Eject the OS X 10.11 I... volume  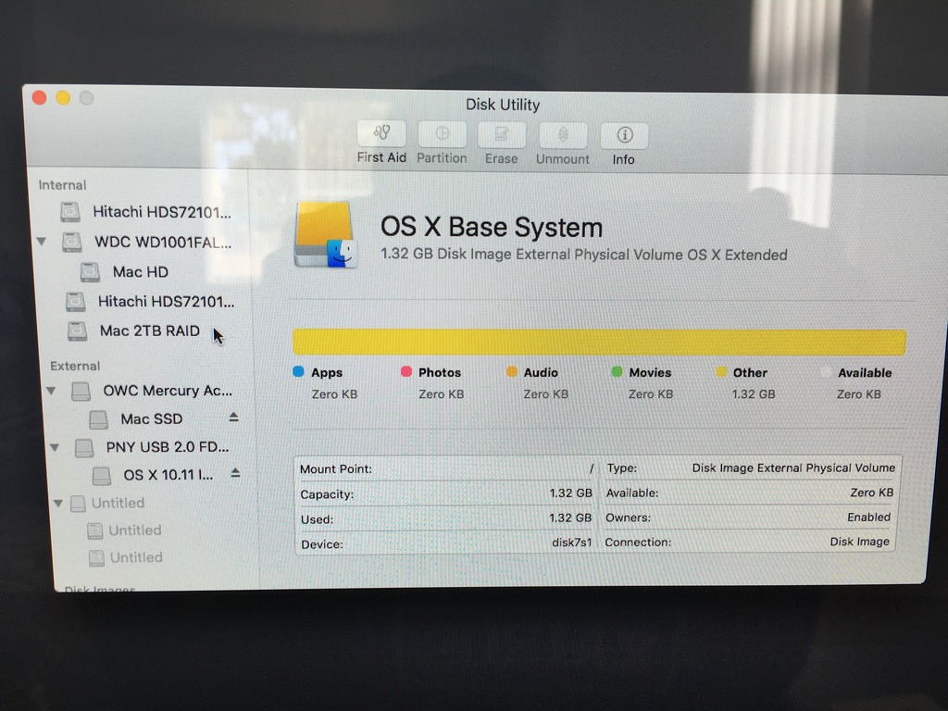pos(235,473)
